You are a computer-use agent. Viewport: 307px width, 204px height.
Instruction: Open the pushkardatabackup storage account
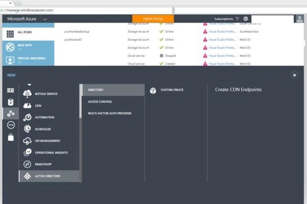[x=77, y=32]
